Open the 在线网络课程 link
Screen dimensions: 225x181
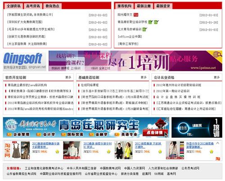90,85
